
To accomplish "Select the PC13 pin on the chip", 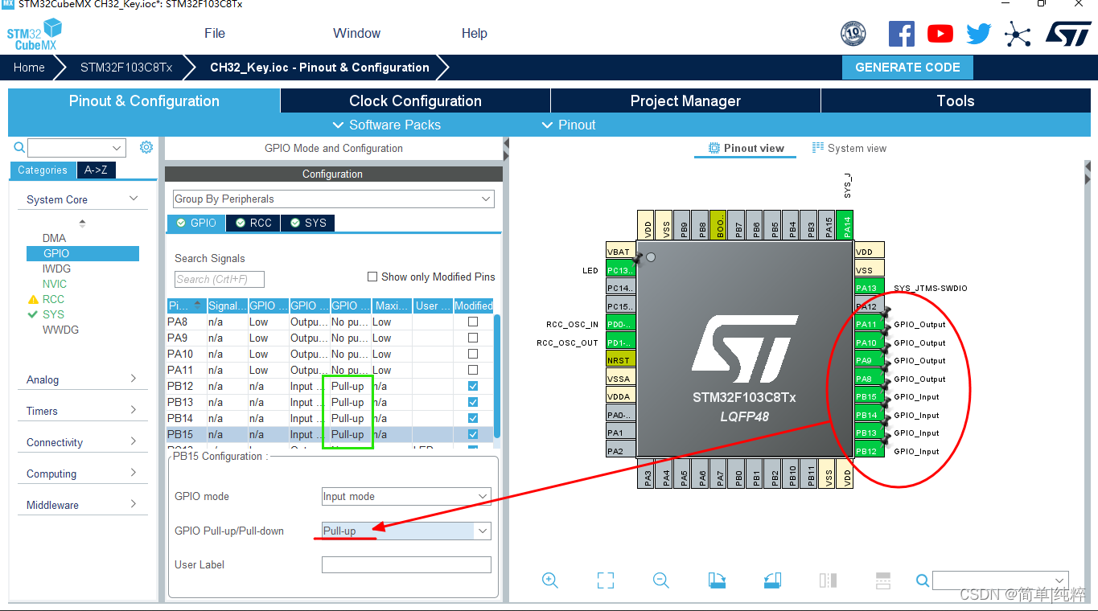I will [x=621, y=270].
